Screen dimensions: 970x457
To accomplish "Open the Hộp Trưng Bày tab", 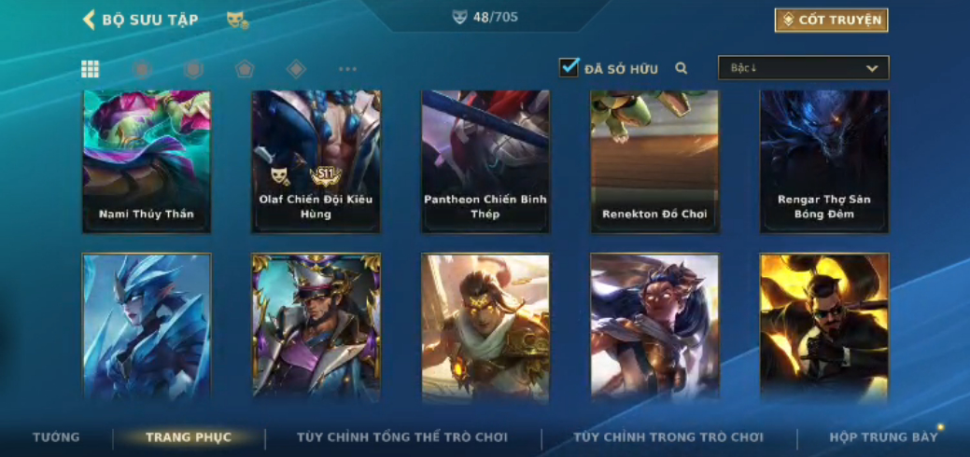I will pos(883,437).
